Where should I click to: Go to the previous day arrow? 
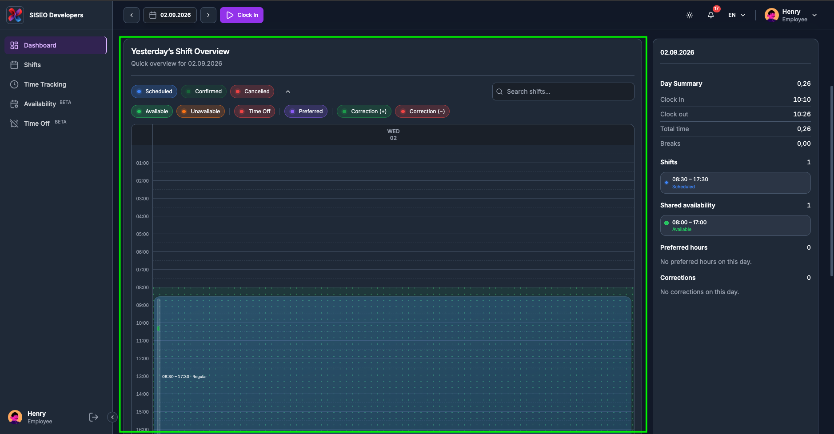[x=132, y=15]
